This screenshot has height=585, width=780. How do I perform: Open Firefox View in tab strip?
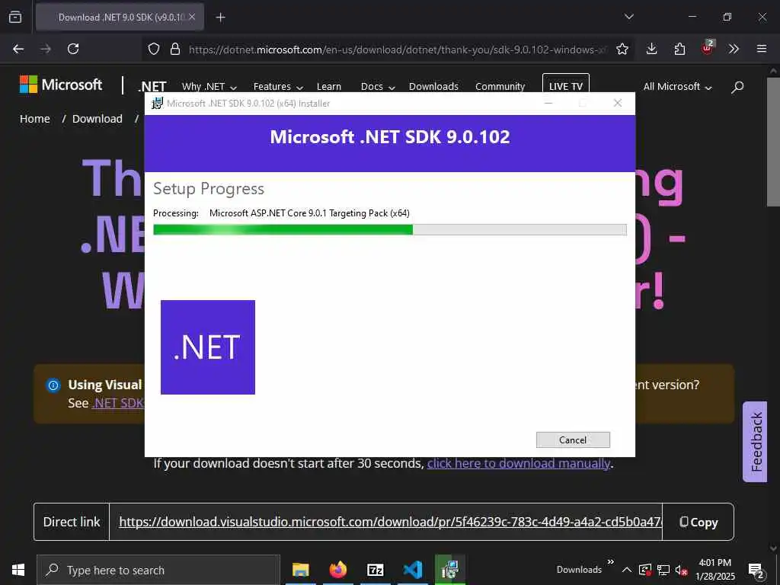tap(15, 17)
